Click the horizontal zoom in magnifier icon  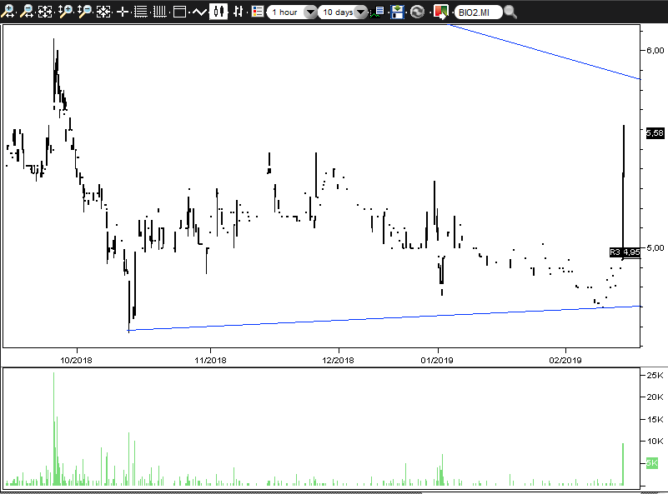coord(8,12)
